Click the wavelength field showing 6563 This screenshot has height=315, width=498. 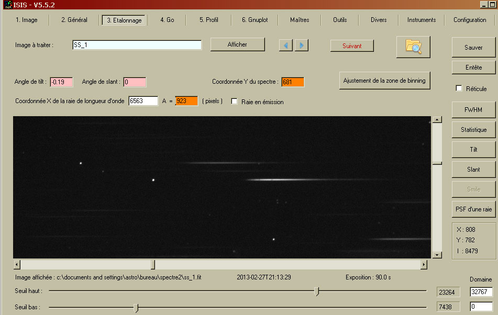(143, 101)
